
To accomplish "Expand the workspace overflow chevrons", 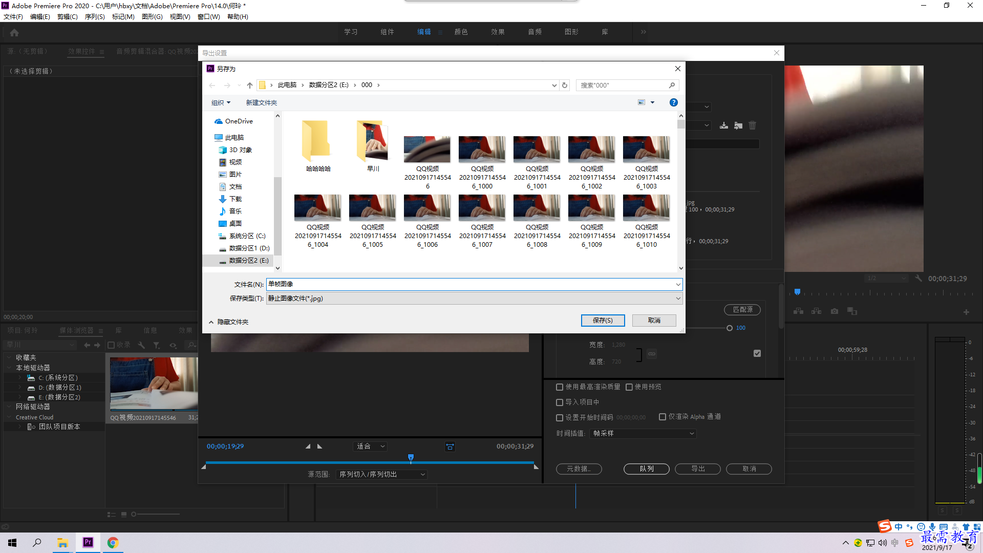I will coord(644,32).
